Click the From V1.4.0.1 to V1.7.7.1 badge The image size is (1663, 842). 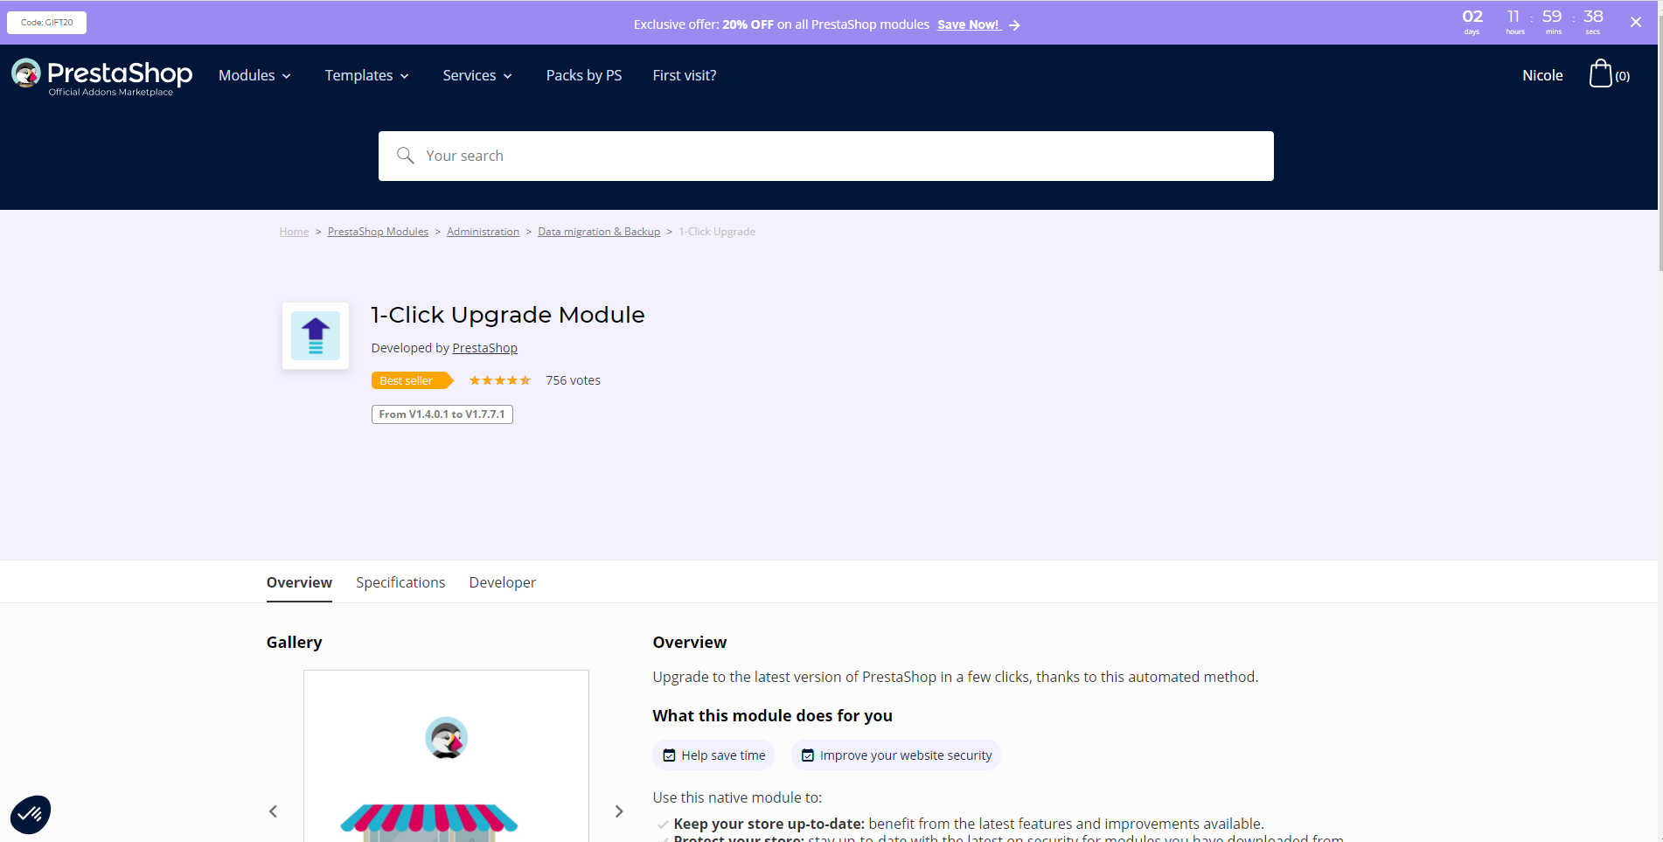coord(442,414)
